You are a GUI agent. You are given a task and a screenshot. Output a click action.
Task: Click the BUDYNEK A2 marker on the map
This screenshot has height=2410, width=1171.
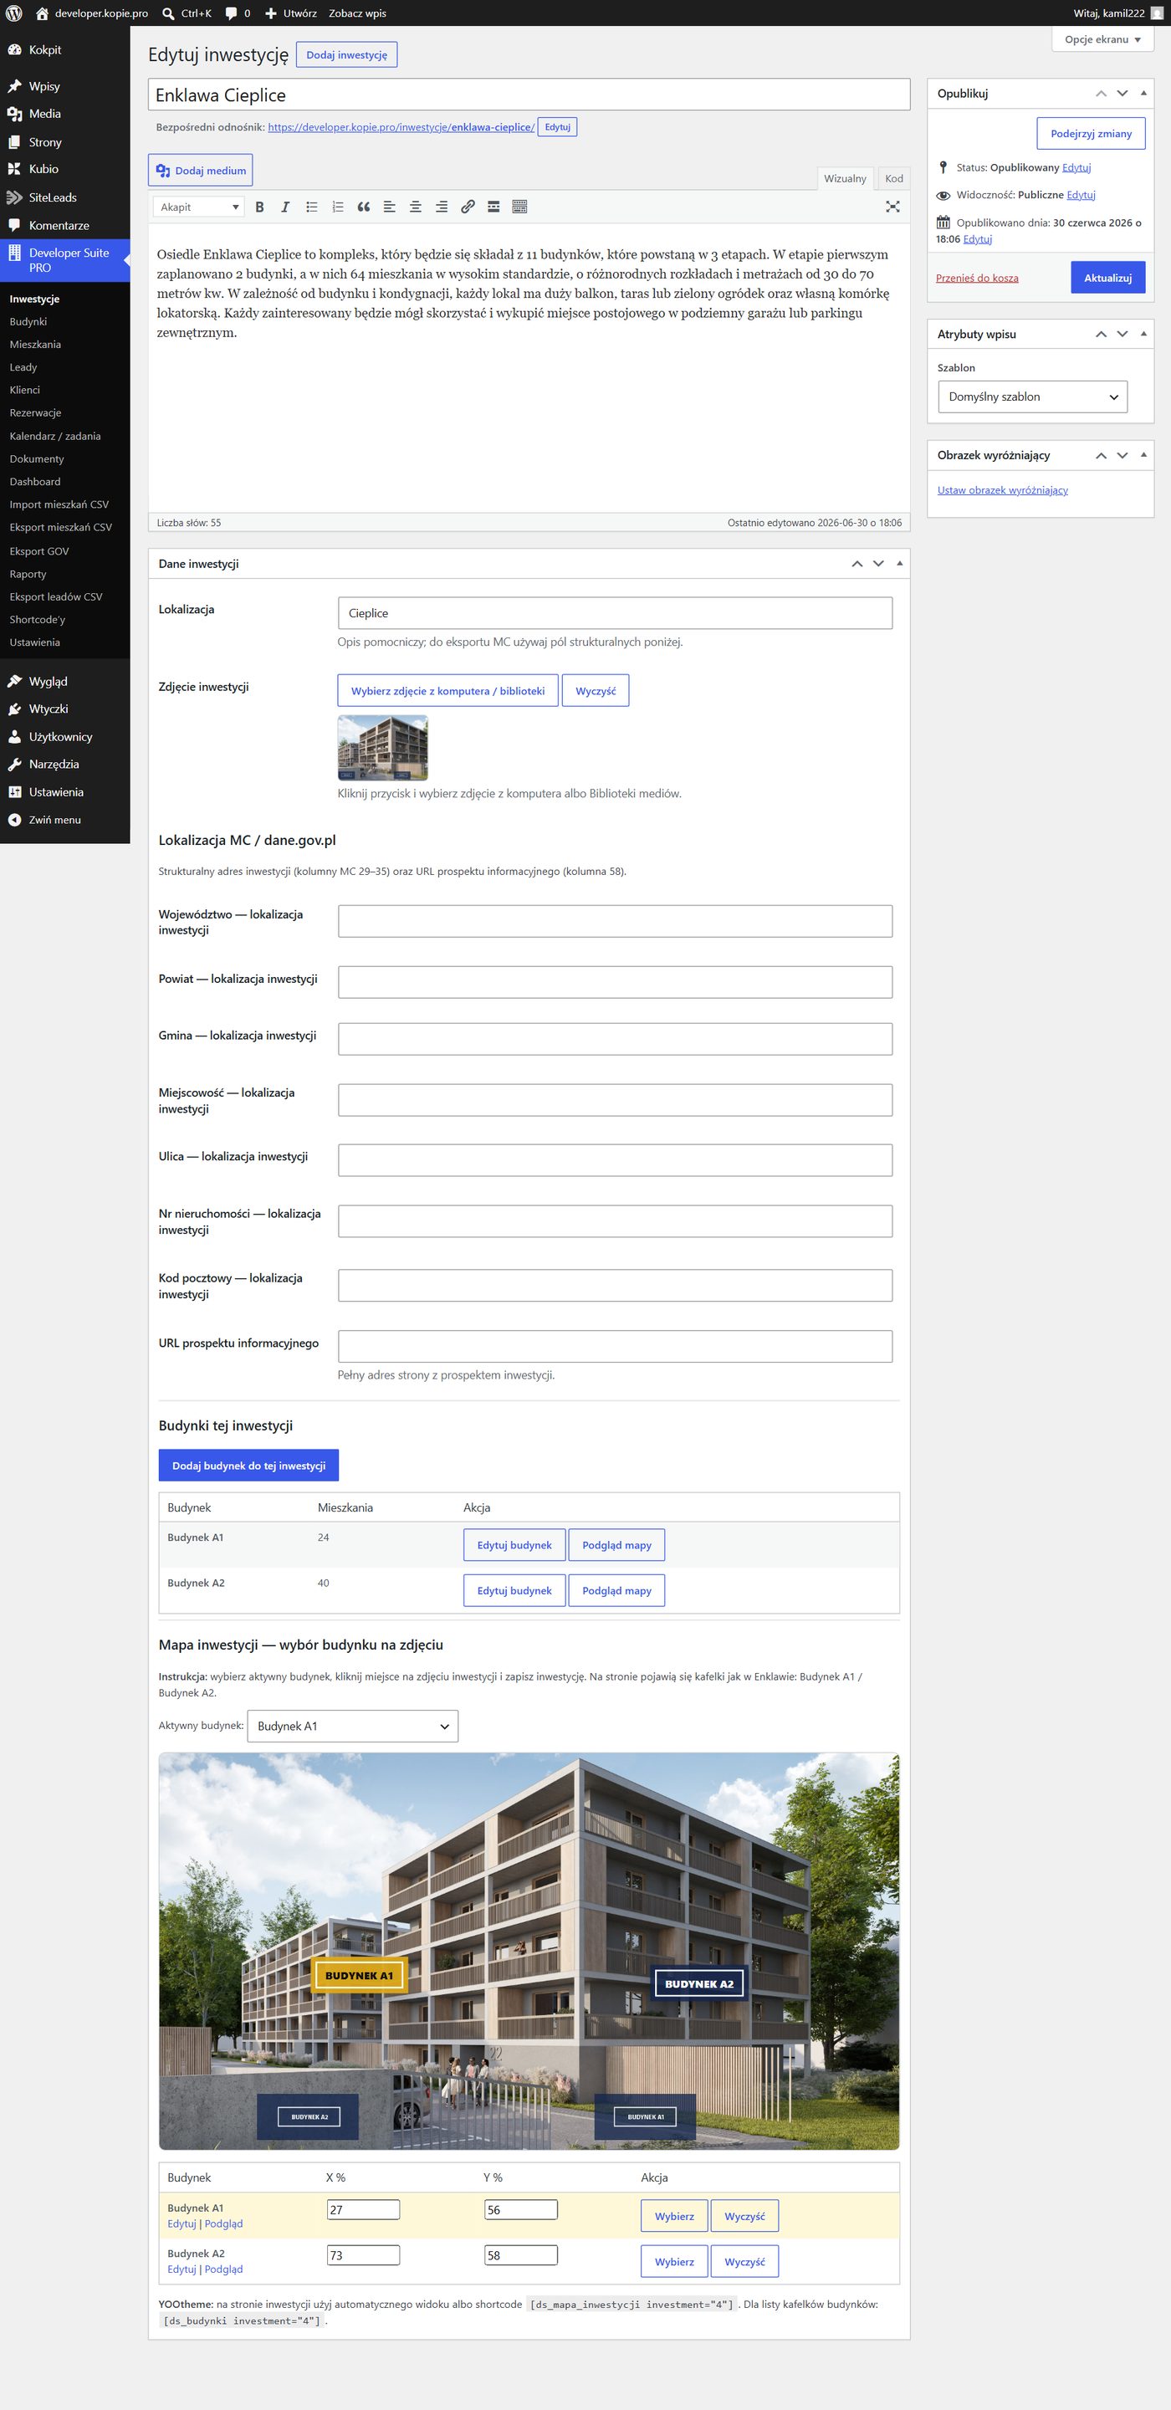(x=698, y=1983)
